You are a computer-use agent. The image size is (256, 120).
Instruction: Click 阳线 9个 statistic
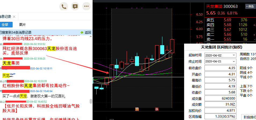[246, 68]
